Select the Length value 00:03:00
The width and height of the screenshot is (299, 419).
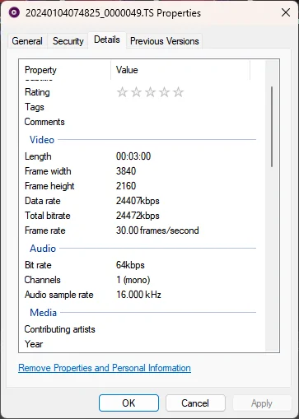coord(133,156)
